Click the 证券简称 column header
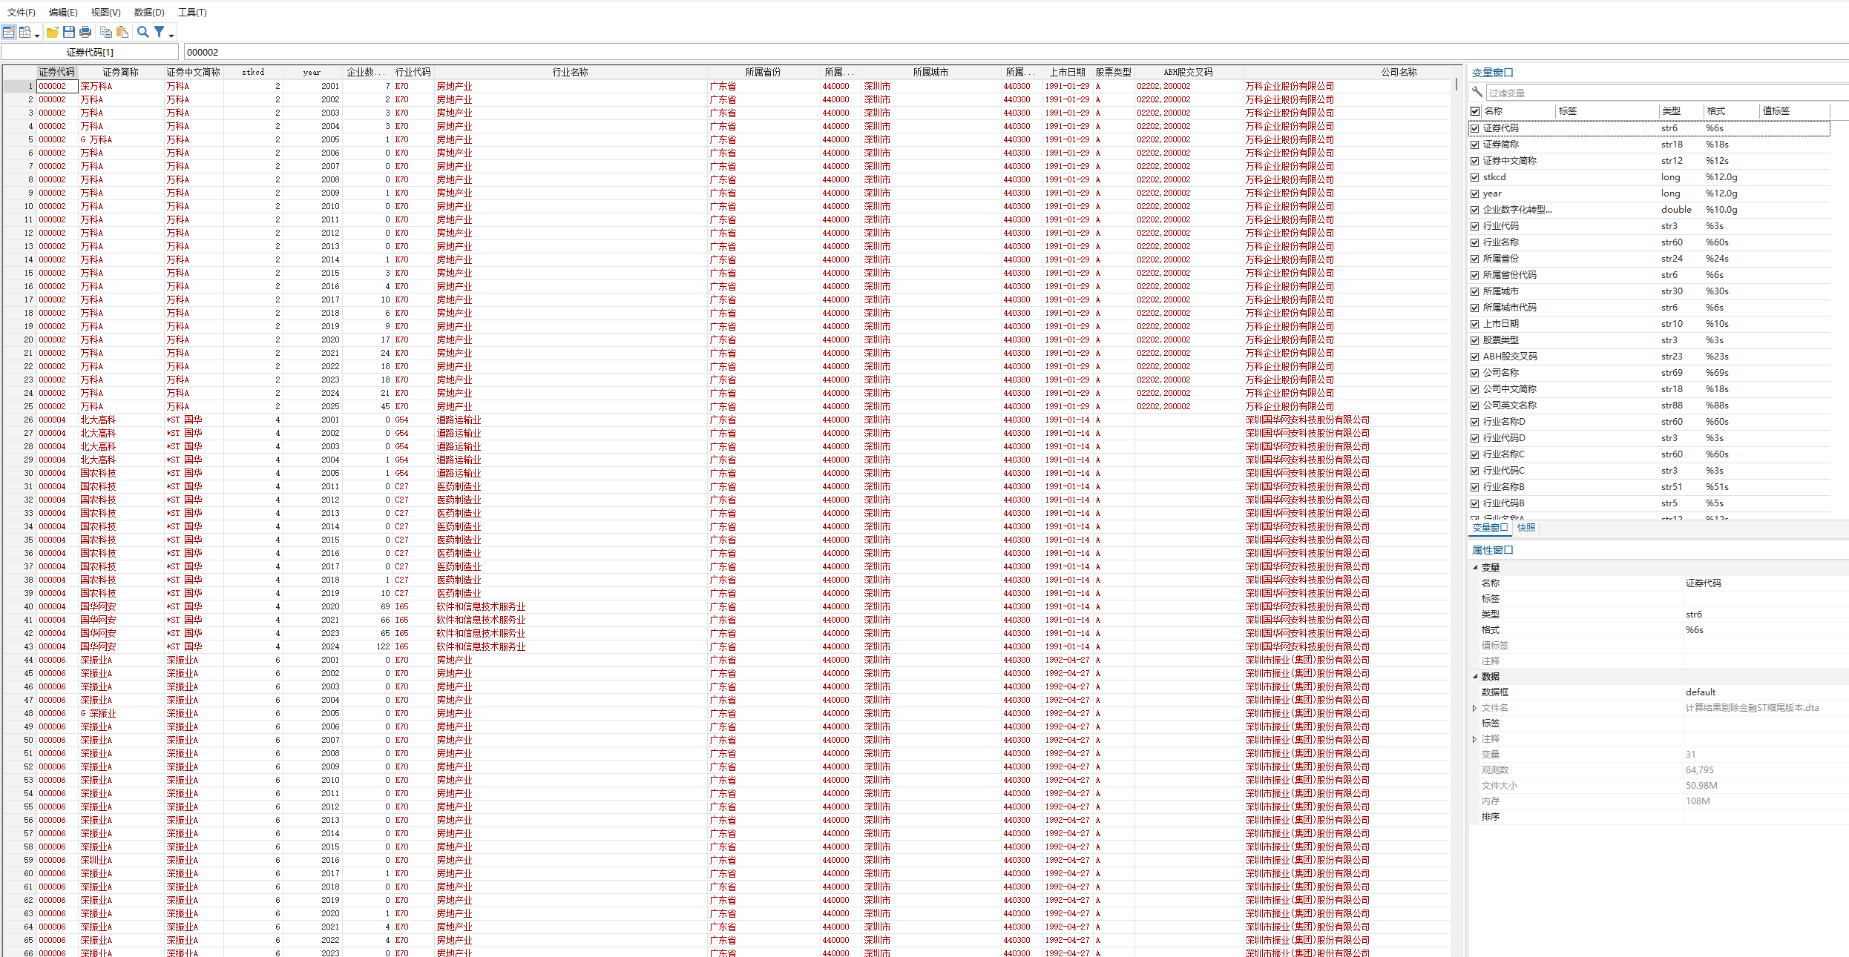1849x957 pixels. (121, 72)
